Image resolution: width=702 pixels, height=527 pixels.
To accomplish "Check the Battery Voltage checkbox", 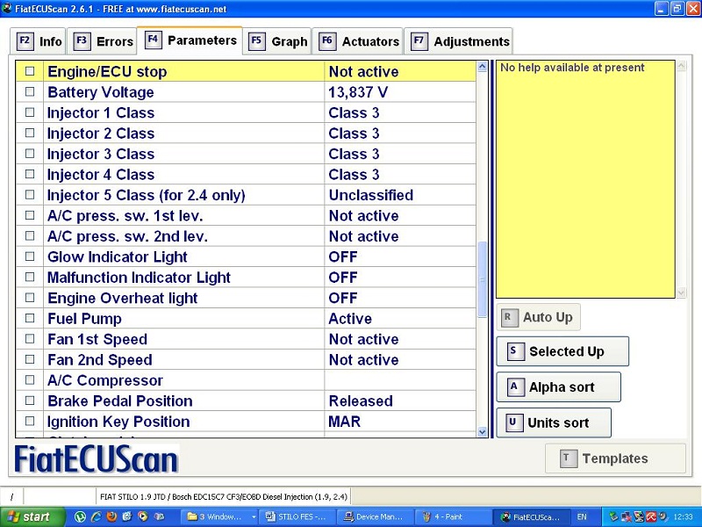I will [x=30, y=92].
